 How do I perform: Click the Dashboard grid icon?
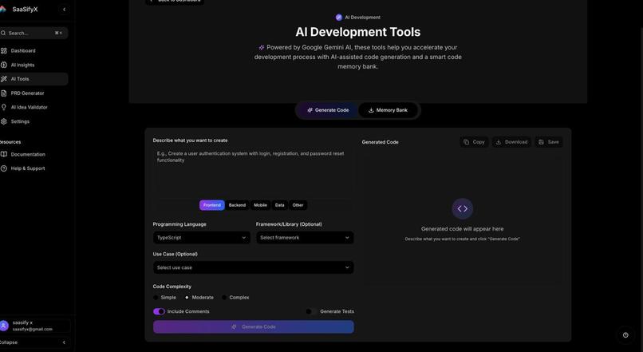[4, 51]
